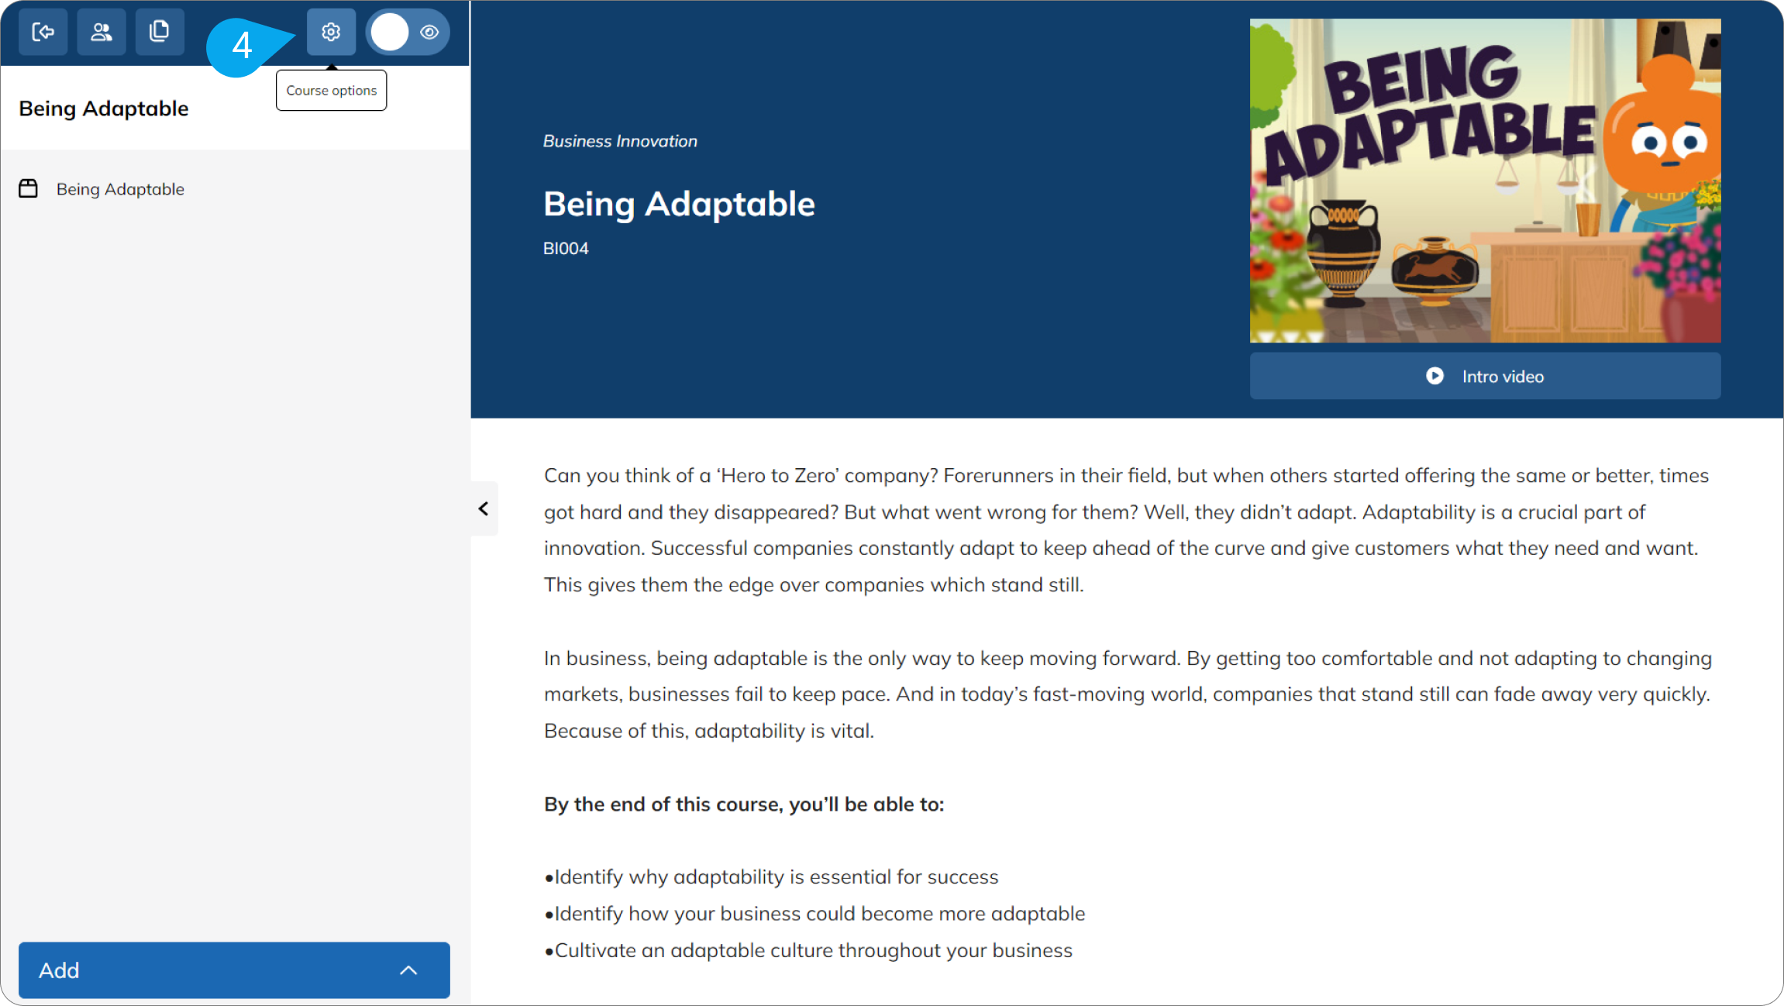The height and width of the screenshot is (1006, 1784).
Task: Open the users icon in toolbar
Action: point(102,32)
